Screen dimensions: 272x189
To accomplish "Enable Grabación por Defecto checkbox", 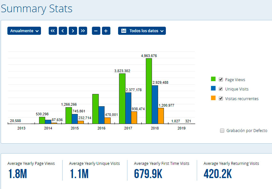I will click(x=222, y=131).
